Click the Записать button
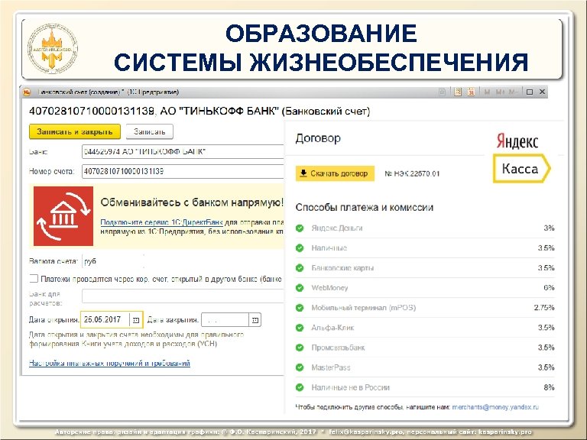This screenshot has width=587, height=440. click(x=149, y=131)
